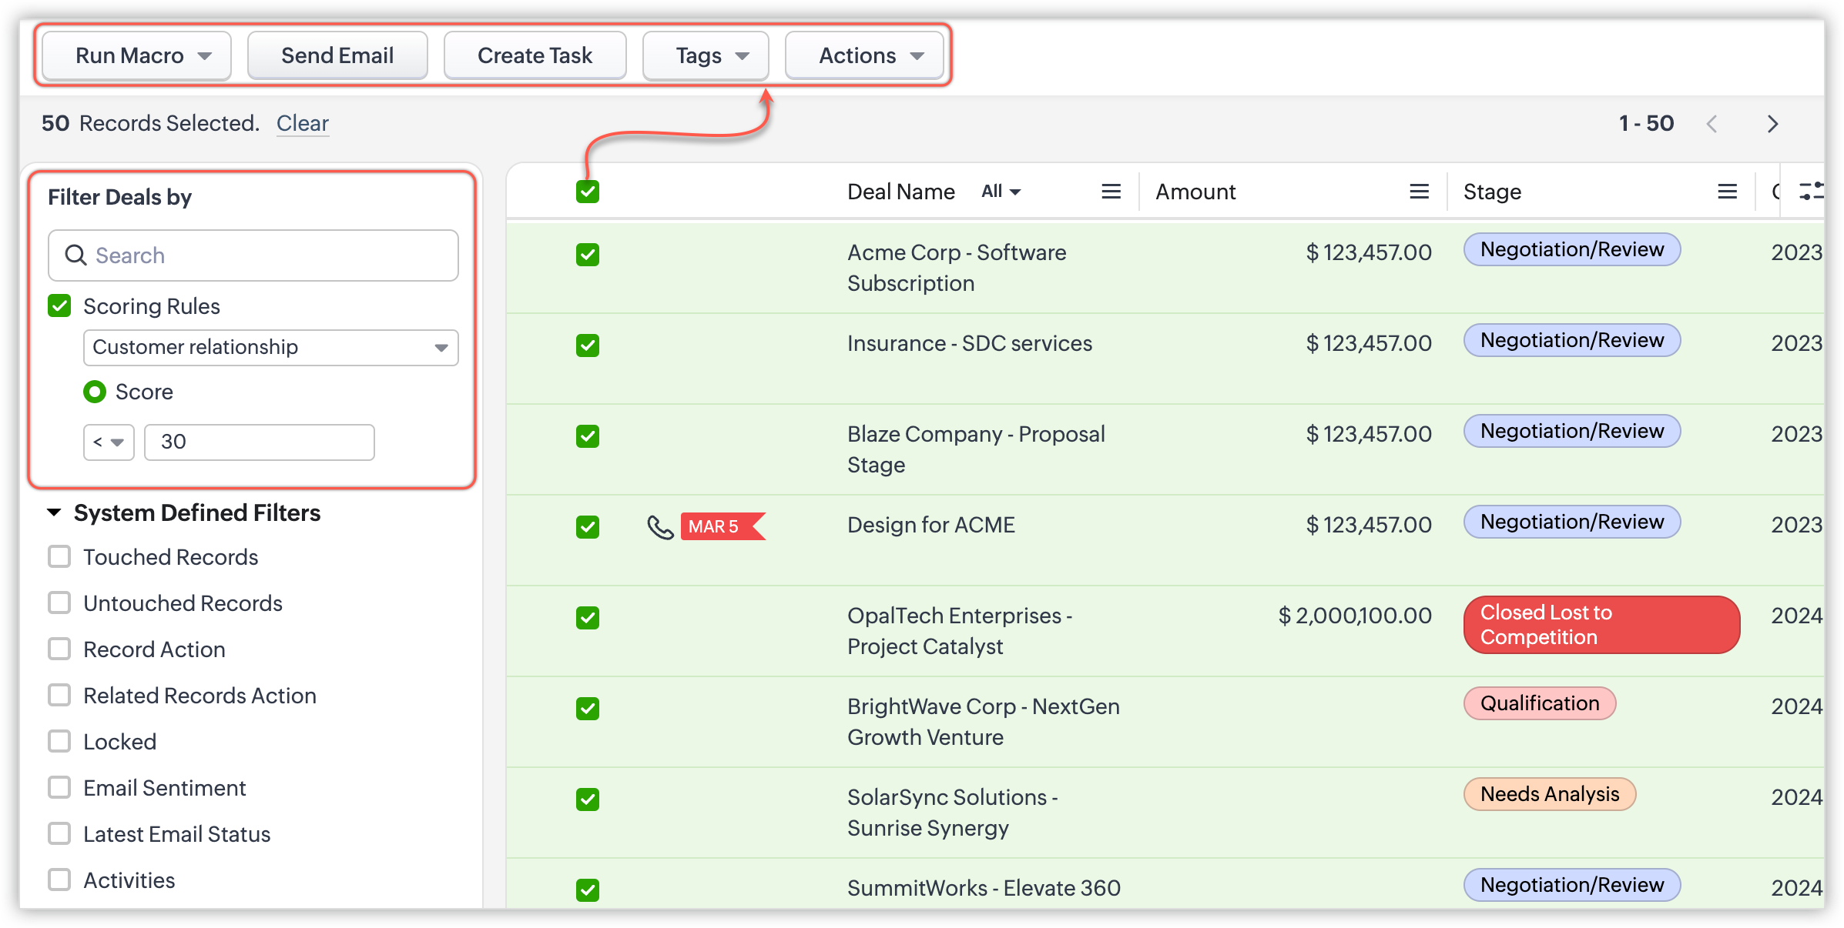Open the Stage column menu icon
The width and height of the screenshot is (1844, 928).
1727,192
